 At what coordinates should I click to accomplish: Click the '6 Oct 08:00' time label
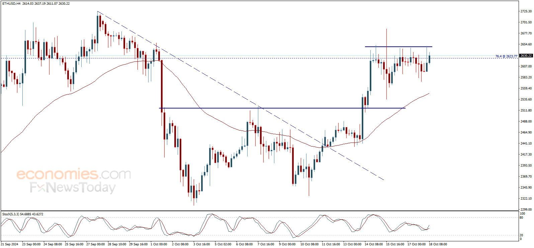point(244,244)
